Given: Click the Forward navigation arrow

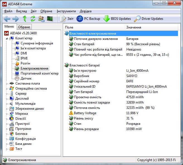Looking at the screenshot, I should click(16, 19).
